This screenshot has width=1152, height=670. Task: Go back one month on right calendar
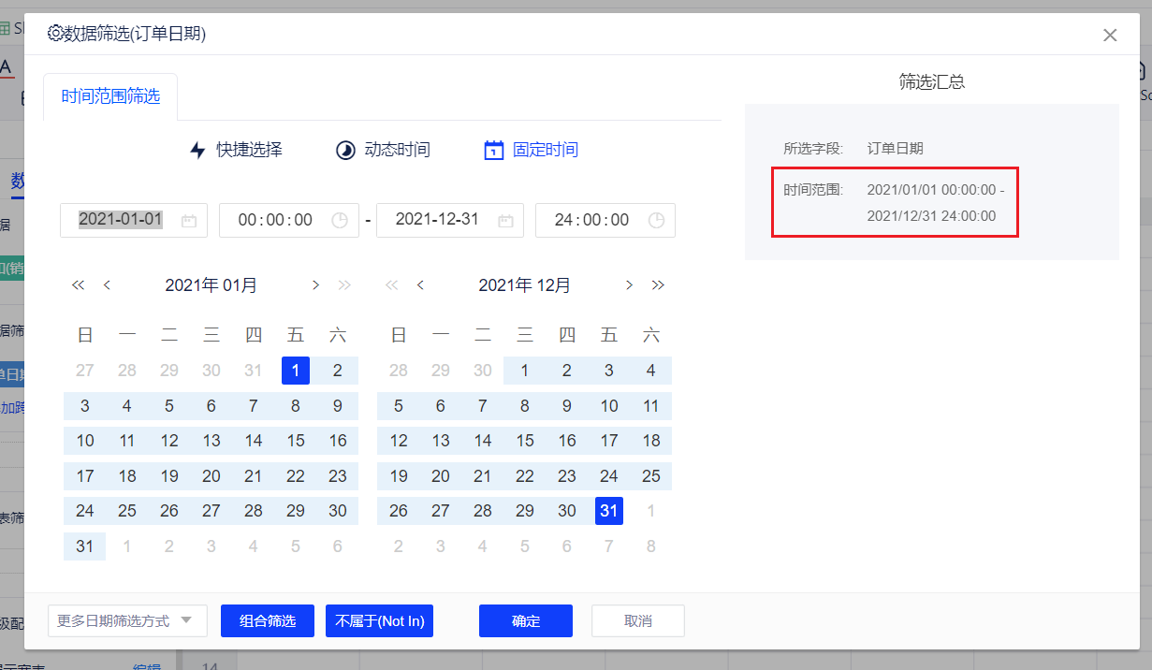[x=420, y=285]
